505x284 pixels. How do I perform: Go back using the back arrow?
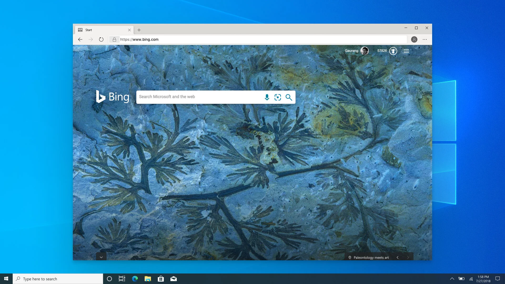[x=80, y=39]
